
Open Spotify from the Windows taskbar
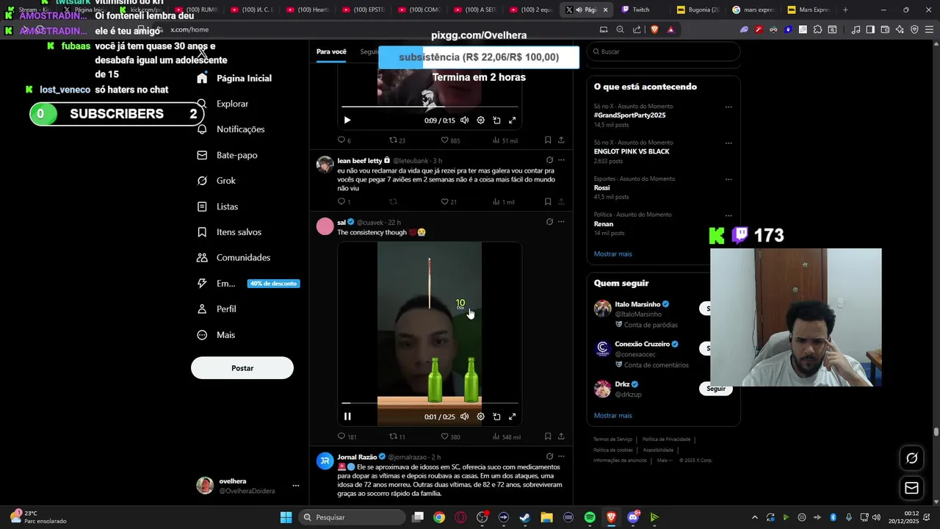point(590,517)
